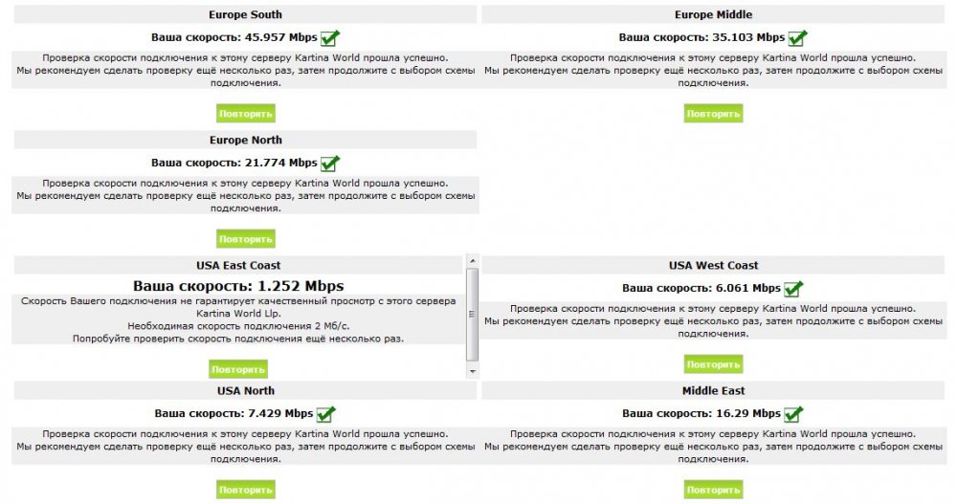957x504 pixels.
Task: Select the USA East Coast server header
Action: [238, 265]
